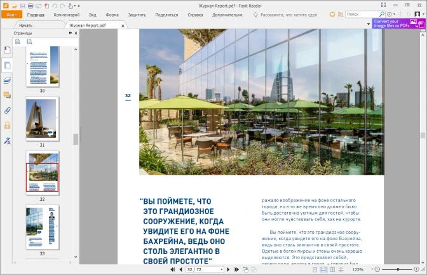427x275 pixels.
Task: Open the bookmarks panel icon in the sidebar
Action: point(8,50)
